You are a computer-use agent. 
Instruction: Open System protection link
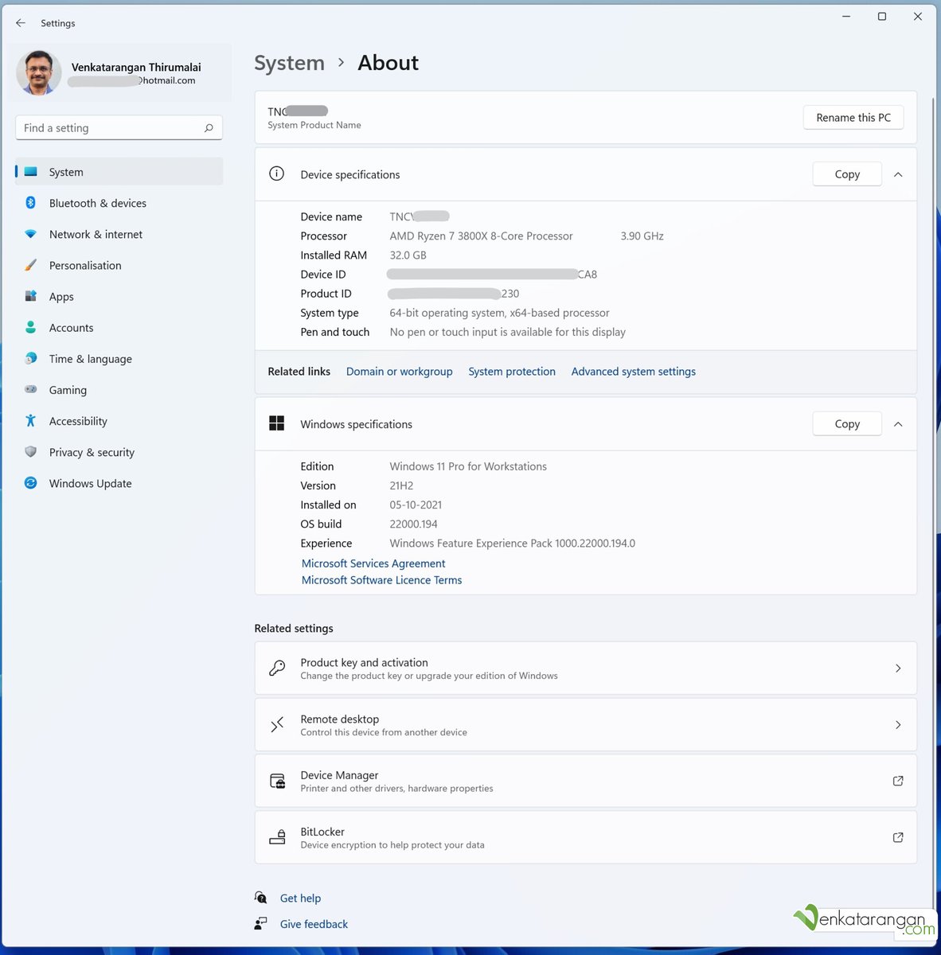(x=512, y=372)
